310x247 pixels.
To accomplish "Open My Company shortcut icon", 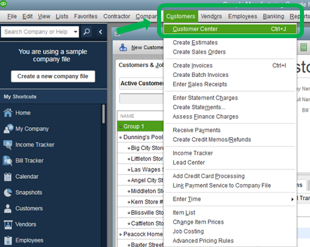I will [8, 129].
